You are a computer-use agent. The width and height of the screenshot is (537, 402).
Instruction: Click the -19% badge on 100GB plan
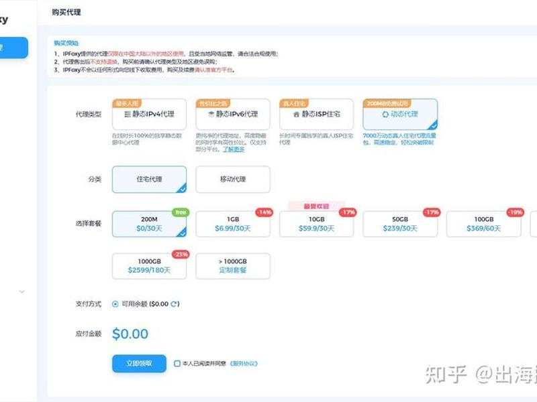click(515, 212)
